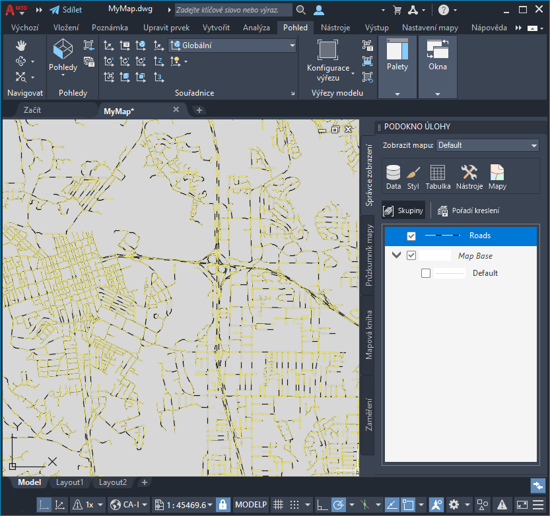This screenshot has width=550, height=516.
Task: Click the Nástroje tools icon
Action: pos(469,177)
